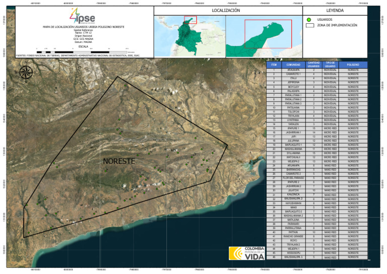Screen dimensions: 387x274
Task: Click the ZONA DE IMPLEMENTACIÓN rectangle symbol
Action: [310, 25]
